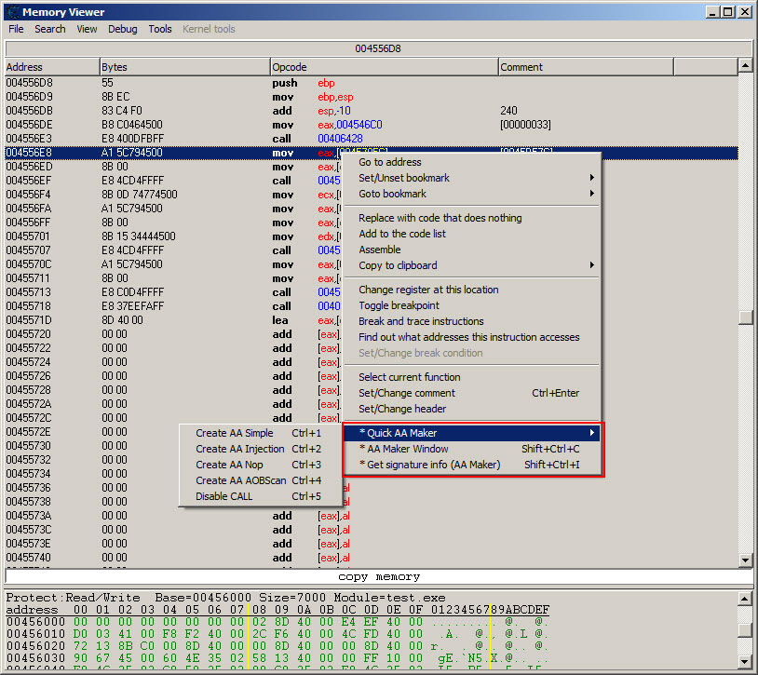Click hex row address 00456000
Screen dimensions: 758x675
35,621
